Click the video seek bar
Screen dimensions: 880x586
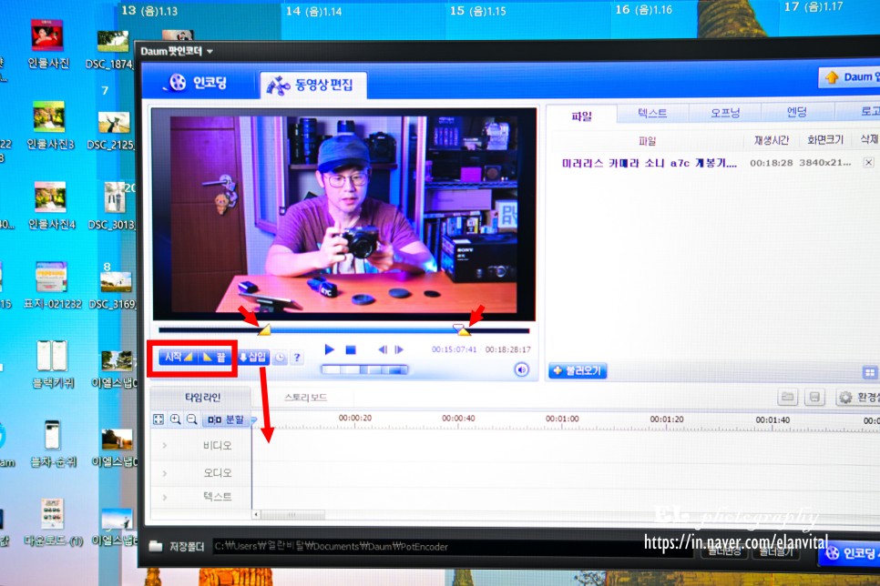343,330
